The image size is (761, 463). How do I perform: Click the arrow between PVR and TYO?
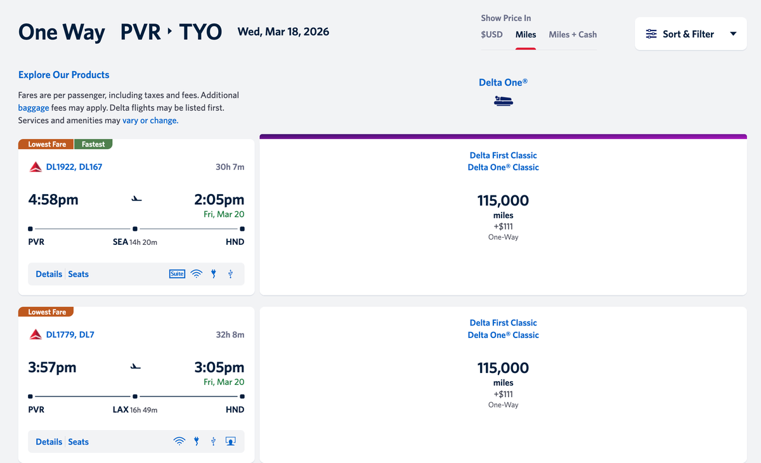click(x=169, y=31)
